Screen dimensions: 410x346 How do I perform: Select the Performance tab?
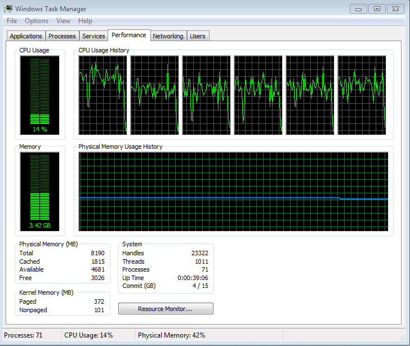coord(129,35)
